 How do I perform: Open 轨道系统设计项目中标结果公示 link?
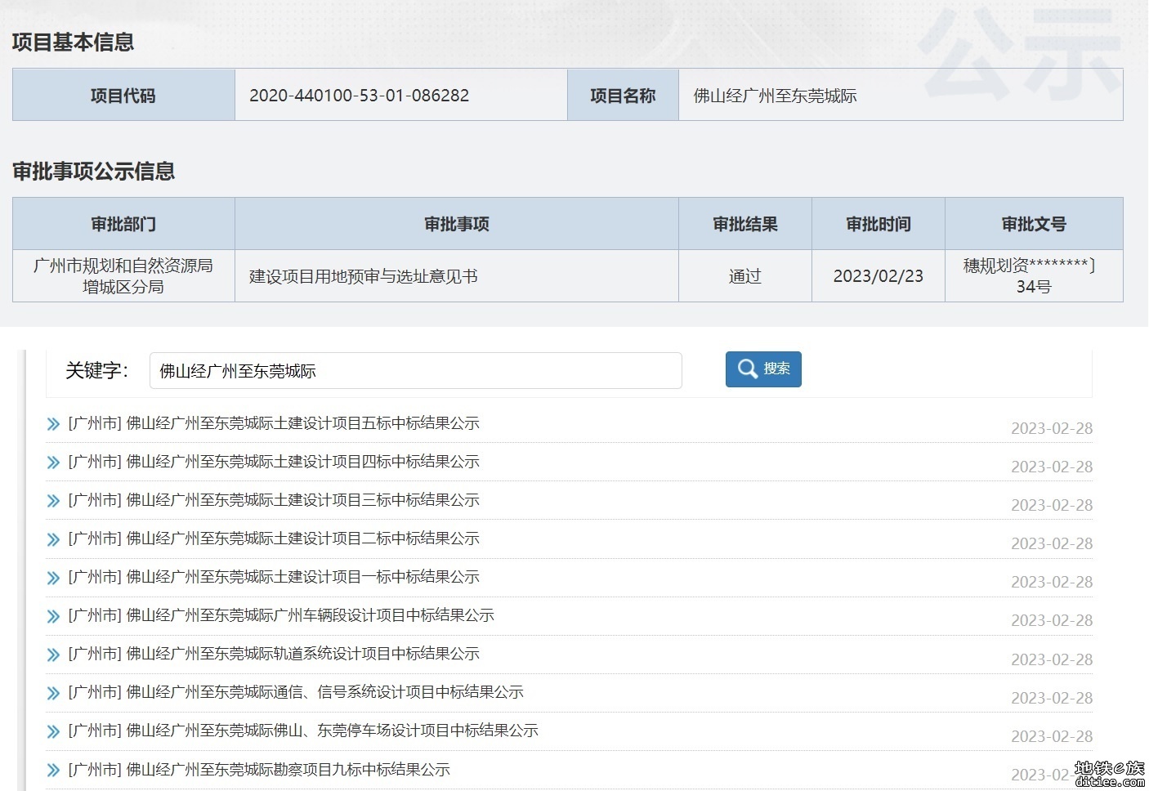pyautogui.click(x=274, y=654)
